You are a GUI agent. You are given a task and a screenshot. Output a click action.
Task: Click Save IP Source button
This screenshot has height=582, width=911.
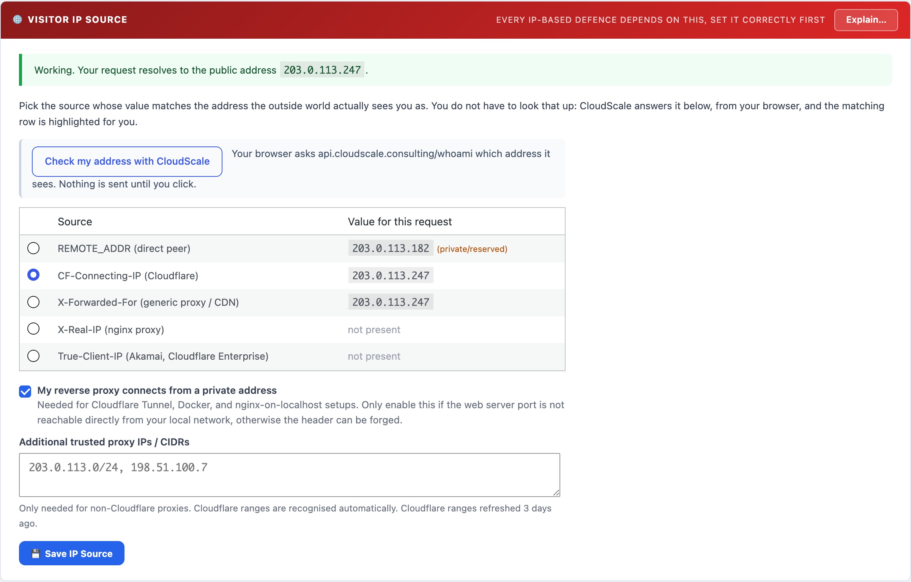click(72, 553)
